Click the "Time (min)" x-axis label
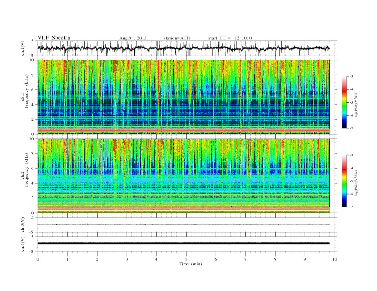Screen dimensions: 377x291 coord(190,264)
